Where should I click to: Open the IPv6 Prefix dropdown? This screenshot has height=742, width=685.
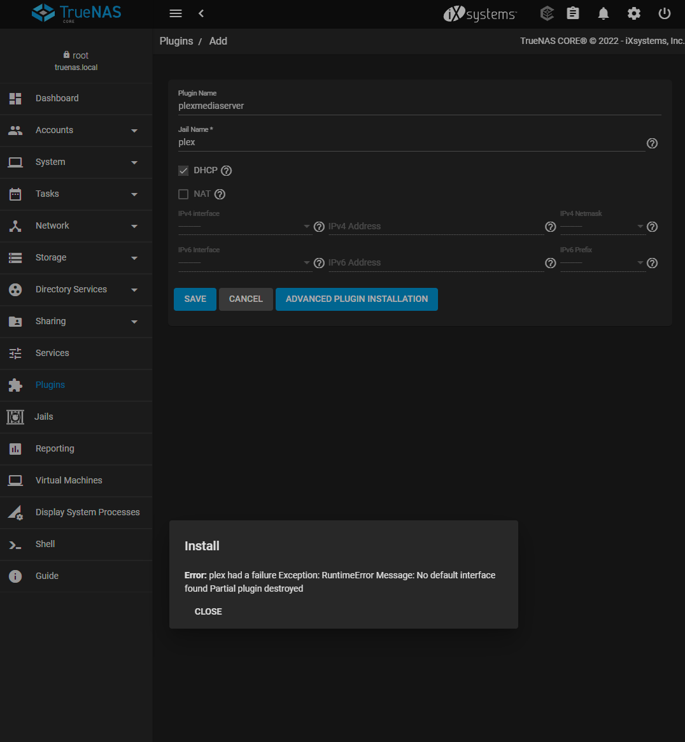click(602, 263)
